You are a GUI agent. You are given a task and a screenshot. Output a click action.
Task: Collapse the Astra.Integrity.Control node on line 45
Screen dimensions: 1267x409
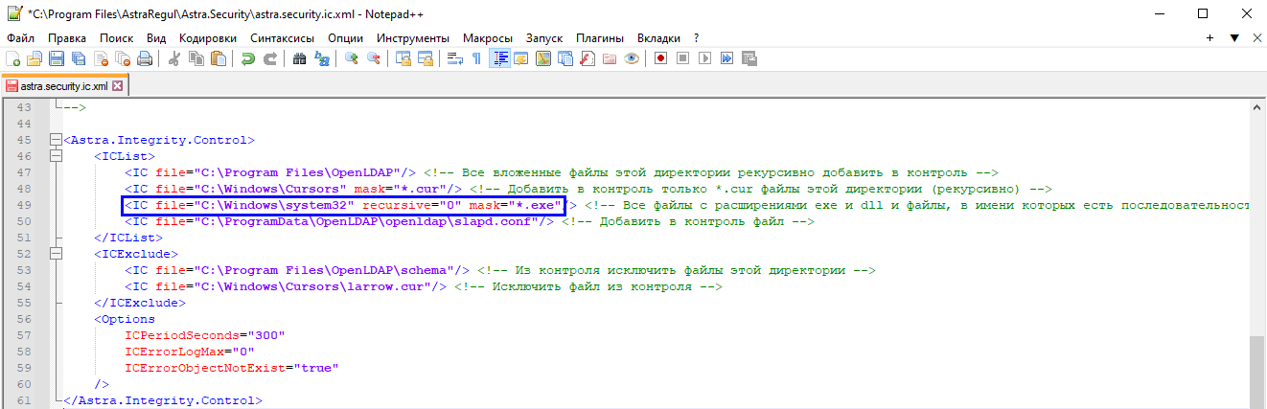(57, 140)
